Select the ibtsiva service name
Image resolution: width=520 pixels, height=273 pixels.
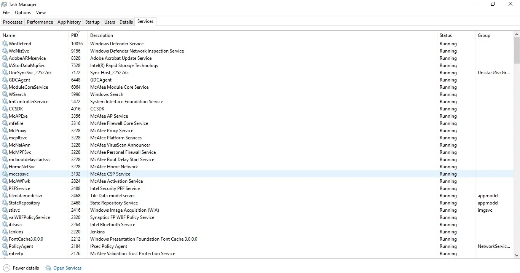15,225
